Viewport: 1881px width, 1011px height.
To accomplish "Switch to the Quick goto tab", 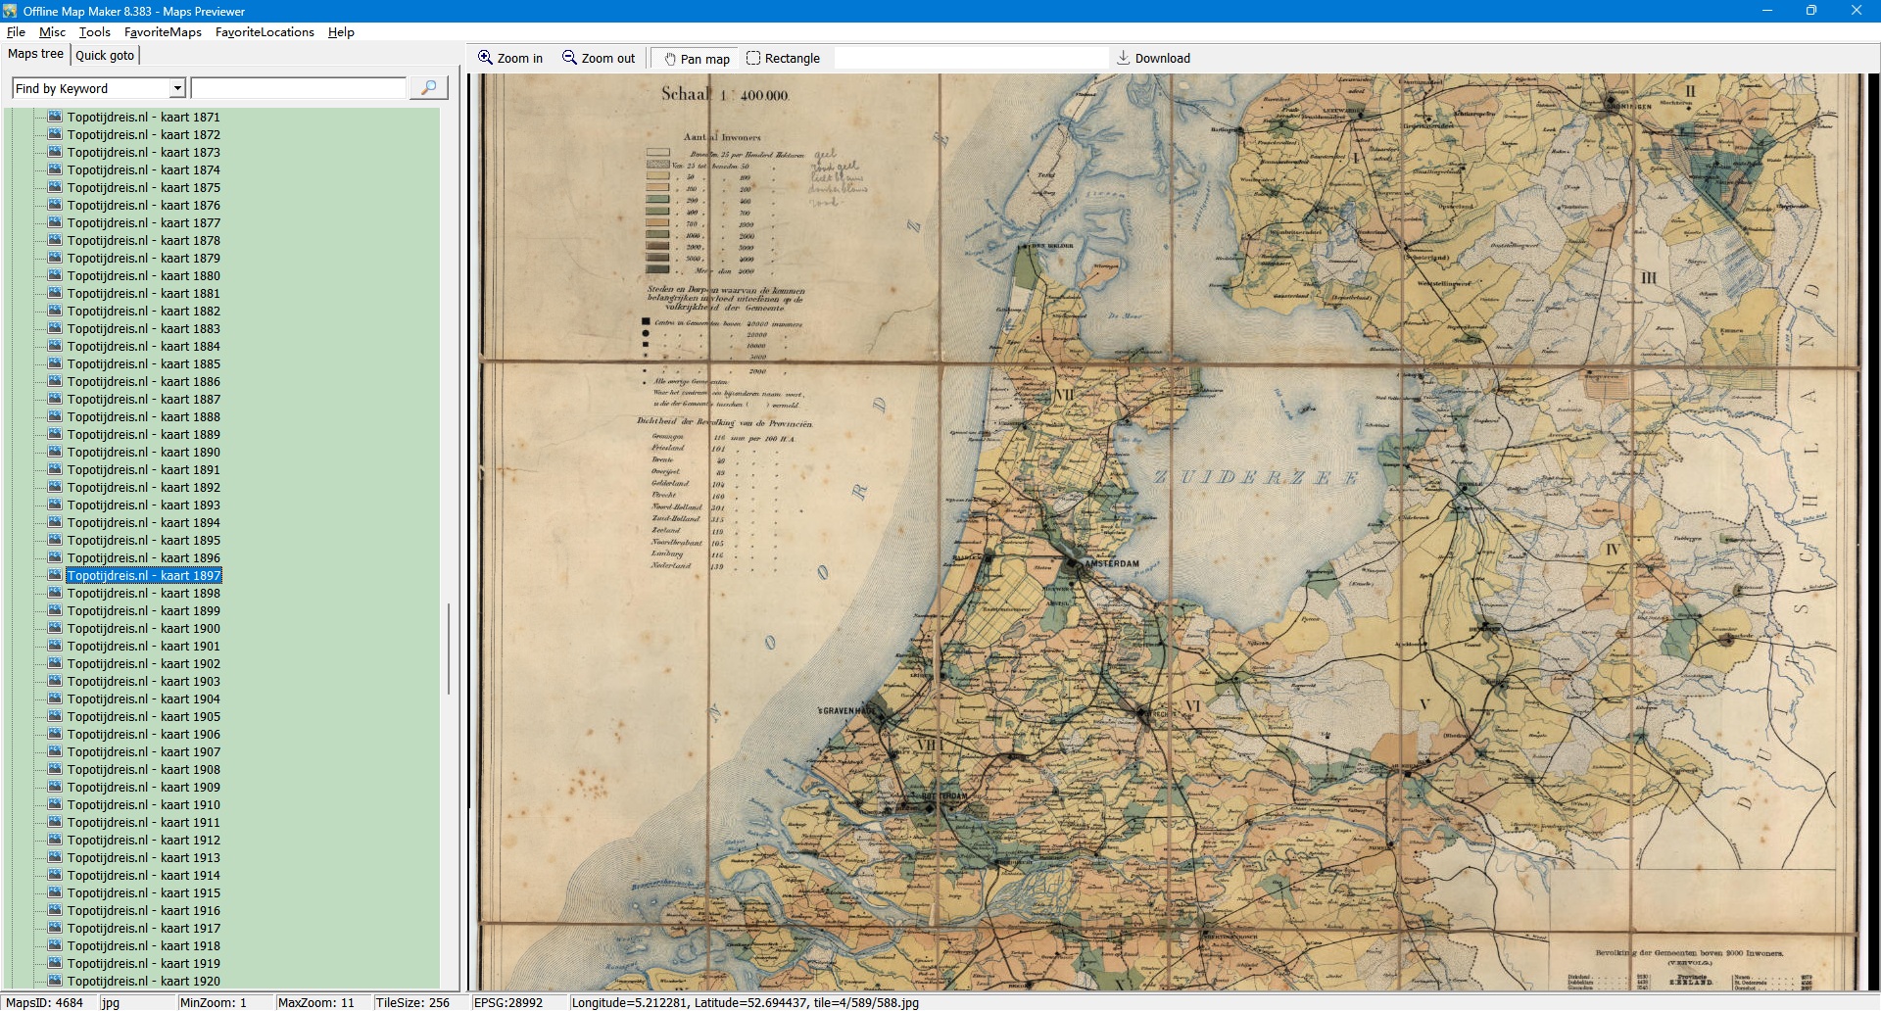I will (x=105, y=55).
